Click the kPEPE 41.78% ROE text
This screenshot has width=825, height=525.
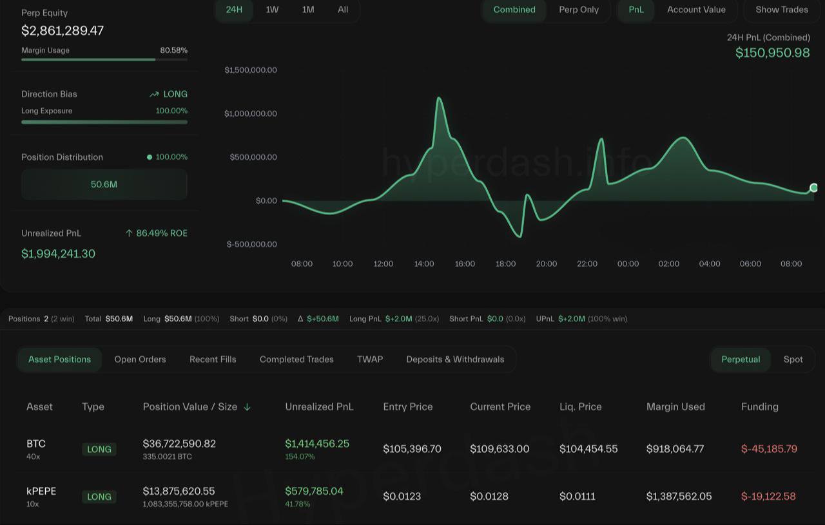(x=297, y=504)
